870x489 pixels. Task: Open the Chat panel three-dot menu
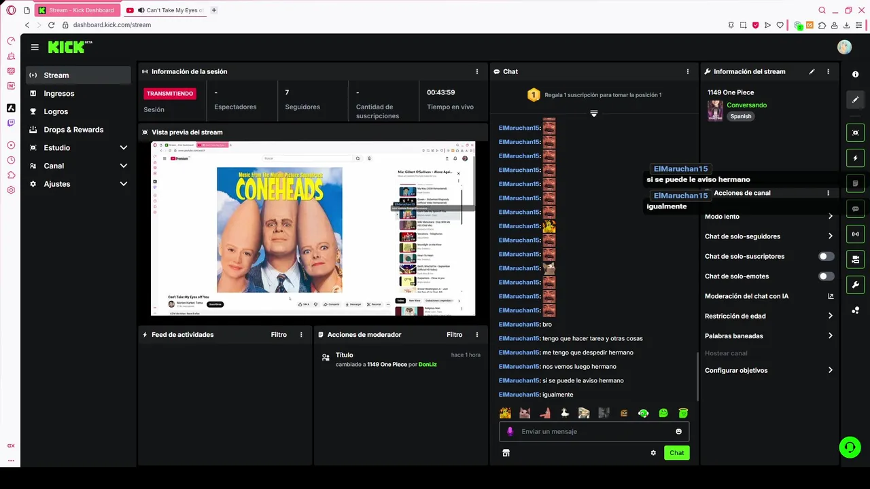click(x=687, y=71)
